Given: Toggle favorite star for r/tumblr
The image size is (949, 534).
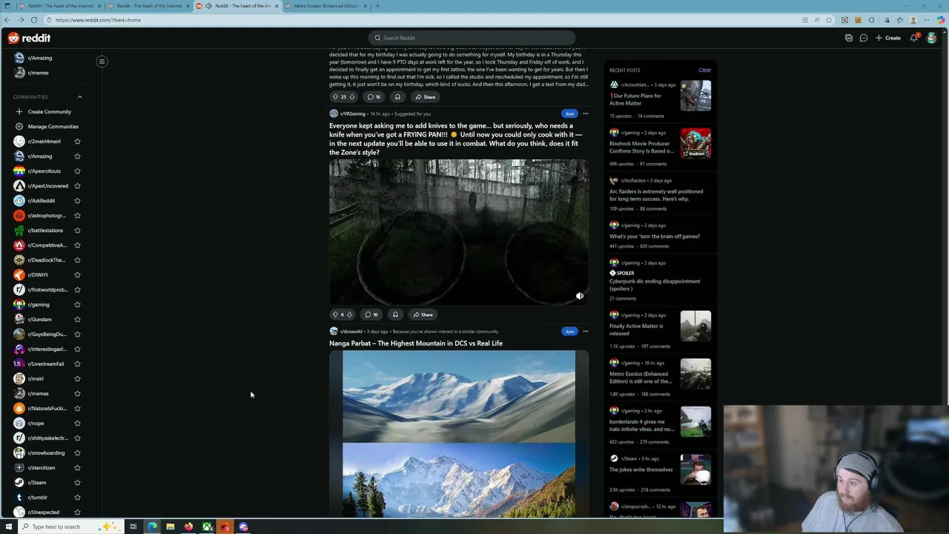Looking at the screenshot, I should (x=77, y=497).
